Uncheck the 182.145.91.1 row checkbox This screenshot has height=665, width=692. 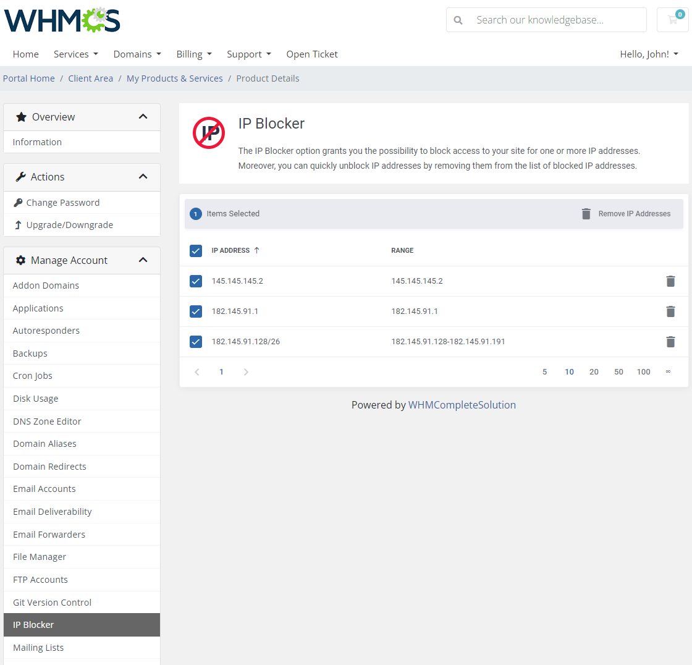pyautogui.click(x=196, y=311)
